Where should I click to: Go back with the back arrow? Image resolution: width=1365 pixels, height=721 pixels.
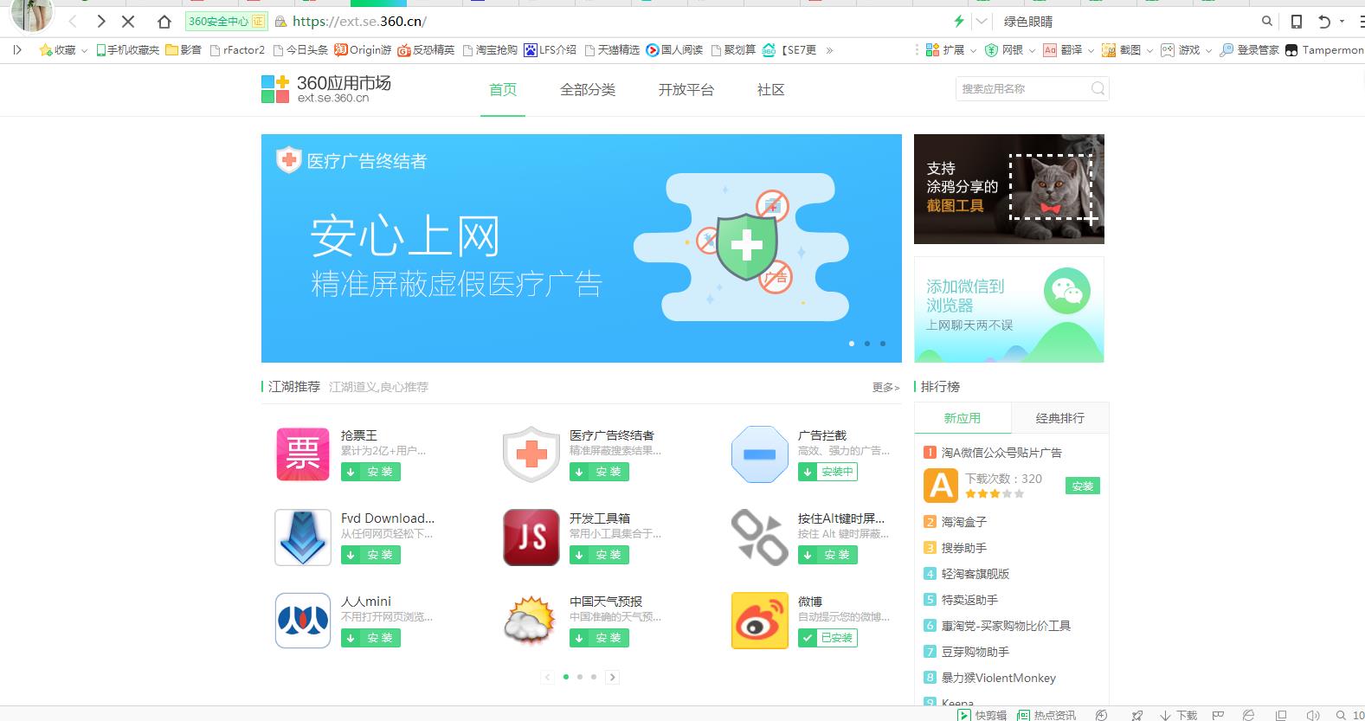(x=73, y=22)
